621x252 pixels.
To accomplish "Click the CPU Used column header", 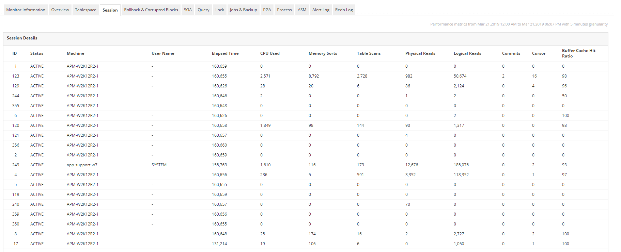I will [270, 53].
